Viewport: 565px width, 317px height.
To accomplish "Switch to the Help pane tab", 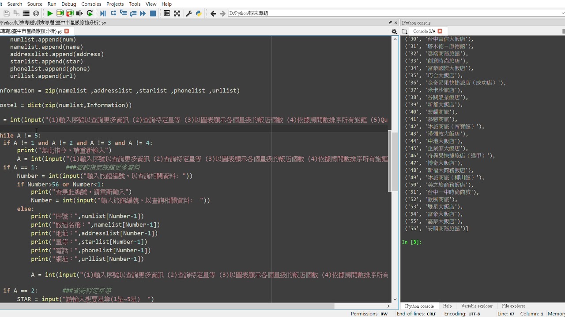I will (x=447, y=306).
